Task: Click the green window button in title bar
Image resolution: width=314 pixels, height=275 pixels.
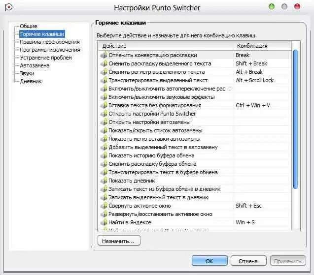Action: coord(272,6)
